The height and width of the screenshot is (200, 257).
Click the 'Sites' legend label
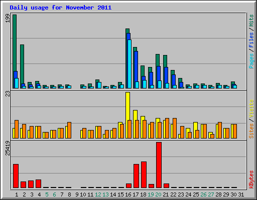(251, 131)
